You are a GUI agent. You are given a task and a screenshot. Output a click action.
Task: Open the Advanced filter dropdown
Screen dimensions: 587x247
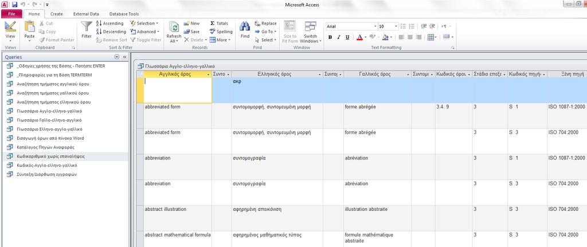pyautogui.click(x=145, y=32)
